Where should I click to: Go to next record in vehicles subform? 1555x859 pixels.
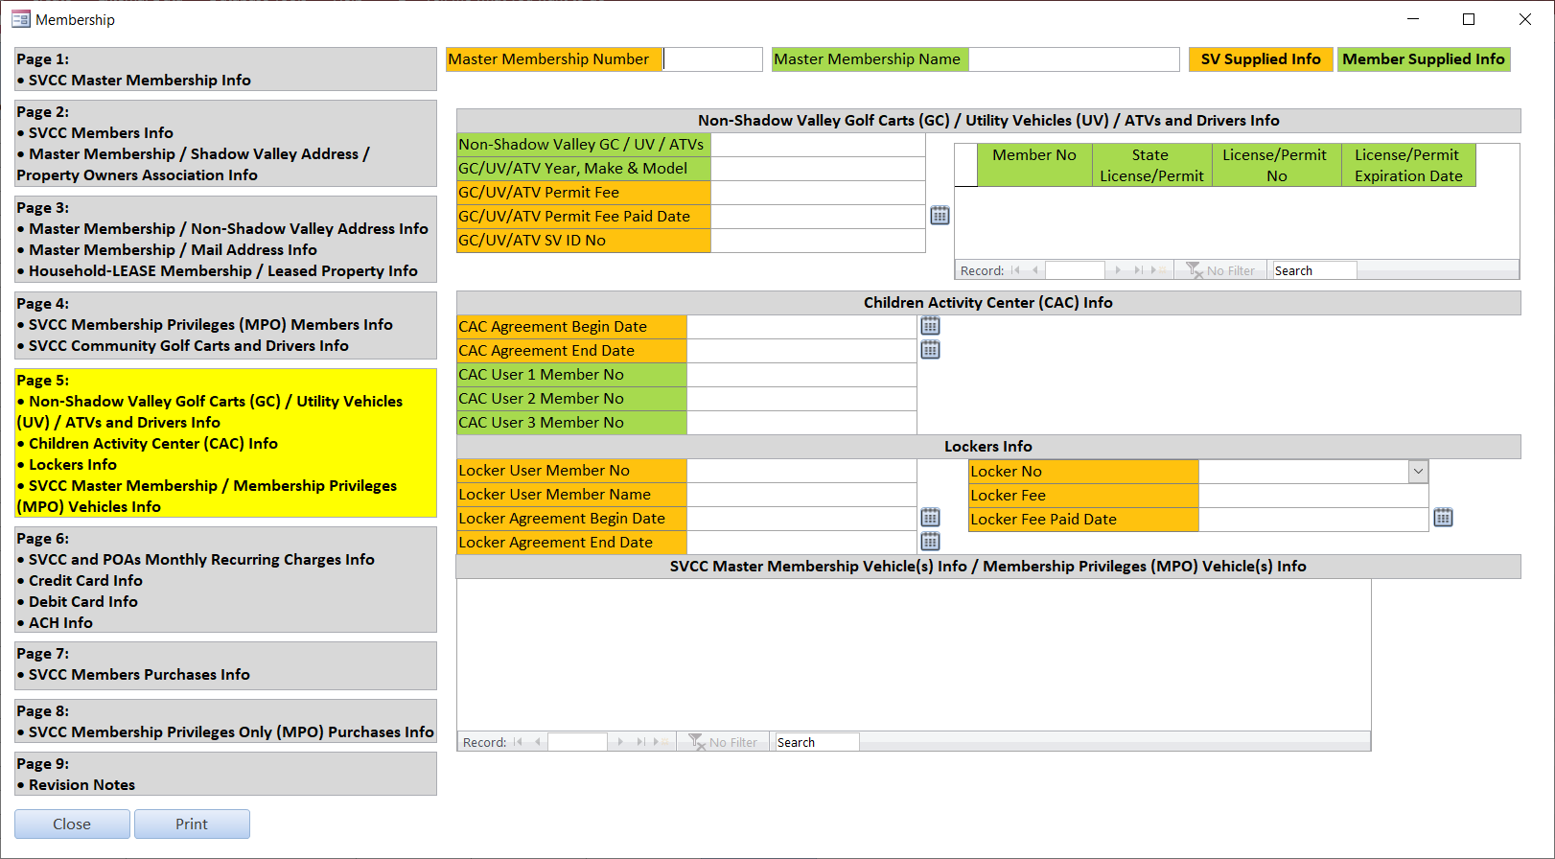[x=620, y=742]
